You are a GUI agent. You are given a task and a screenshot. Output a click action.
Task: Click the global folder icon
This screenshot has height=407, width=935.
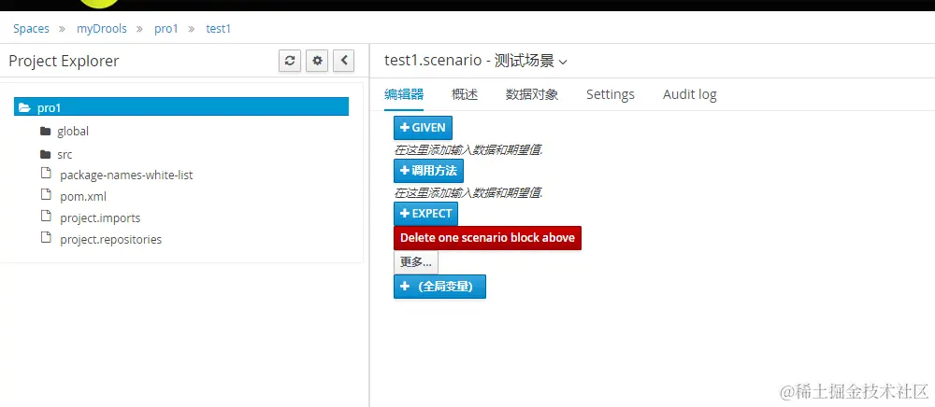[45, 131]
